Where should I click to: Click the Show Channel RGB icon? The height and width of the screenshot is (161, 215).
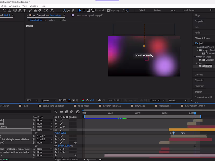[83, 100]
